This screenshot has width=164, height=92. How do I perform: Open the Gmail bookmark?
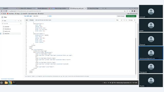pyautogui.click(x=3, y=14)
